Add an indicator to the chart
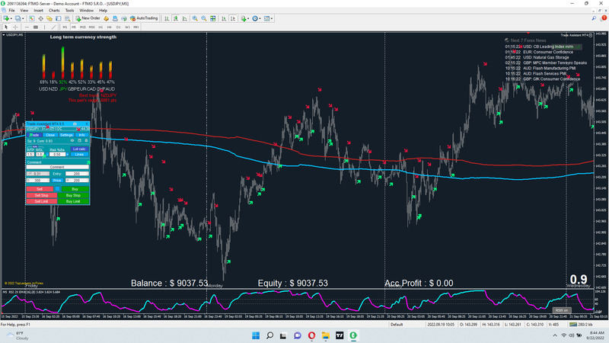Image resolution: width=609 pixels, height=343 pixels. coord(243,18)
